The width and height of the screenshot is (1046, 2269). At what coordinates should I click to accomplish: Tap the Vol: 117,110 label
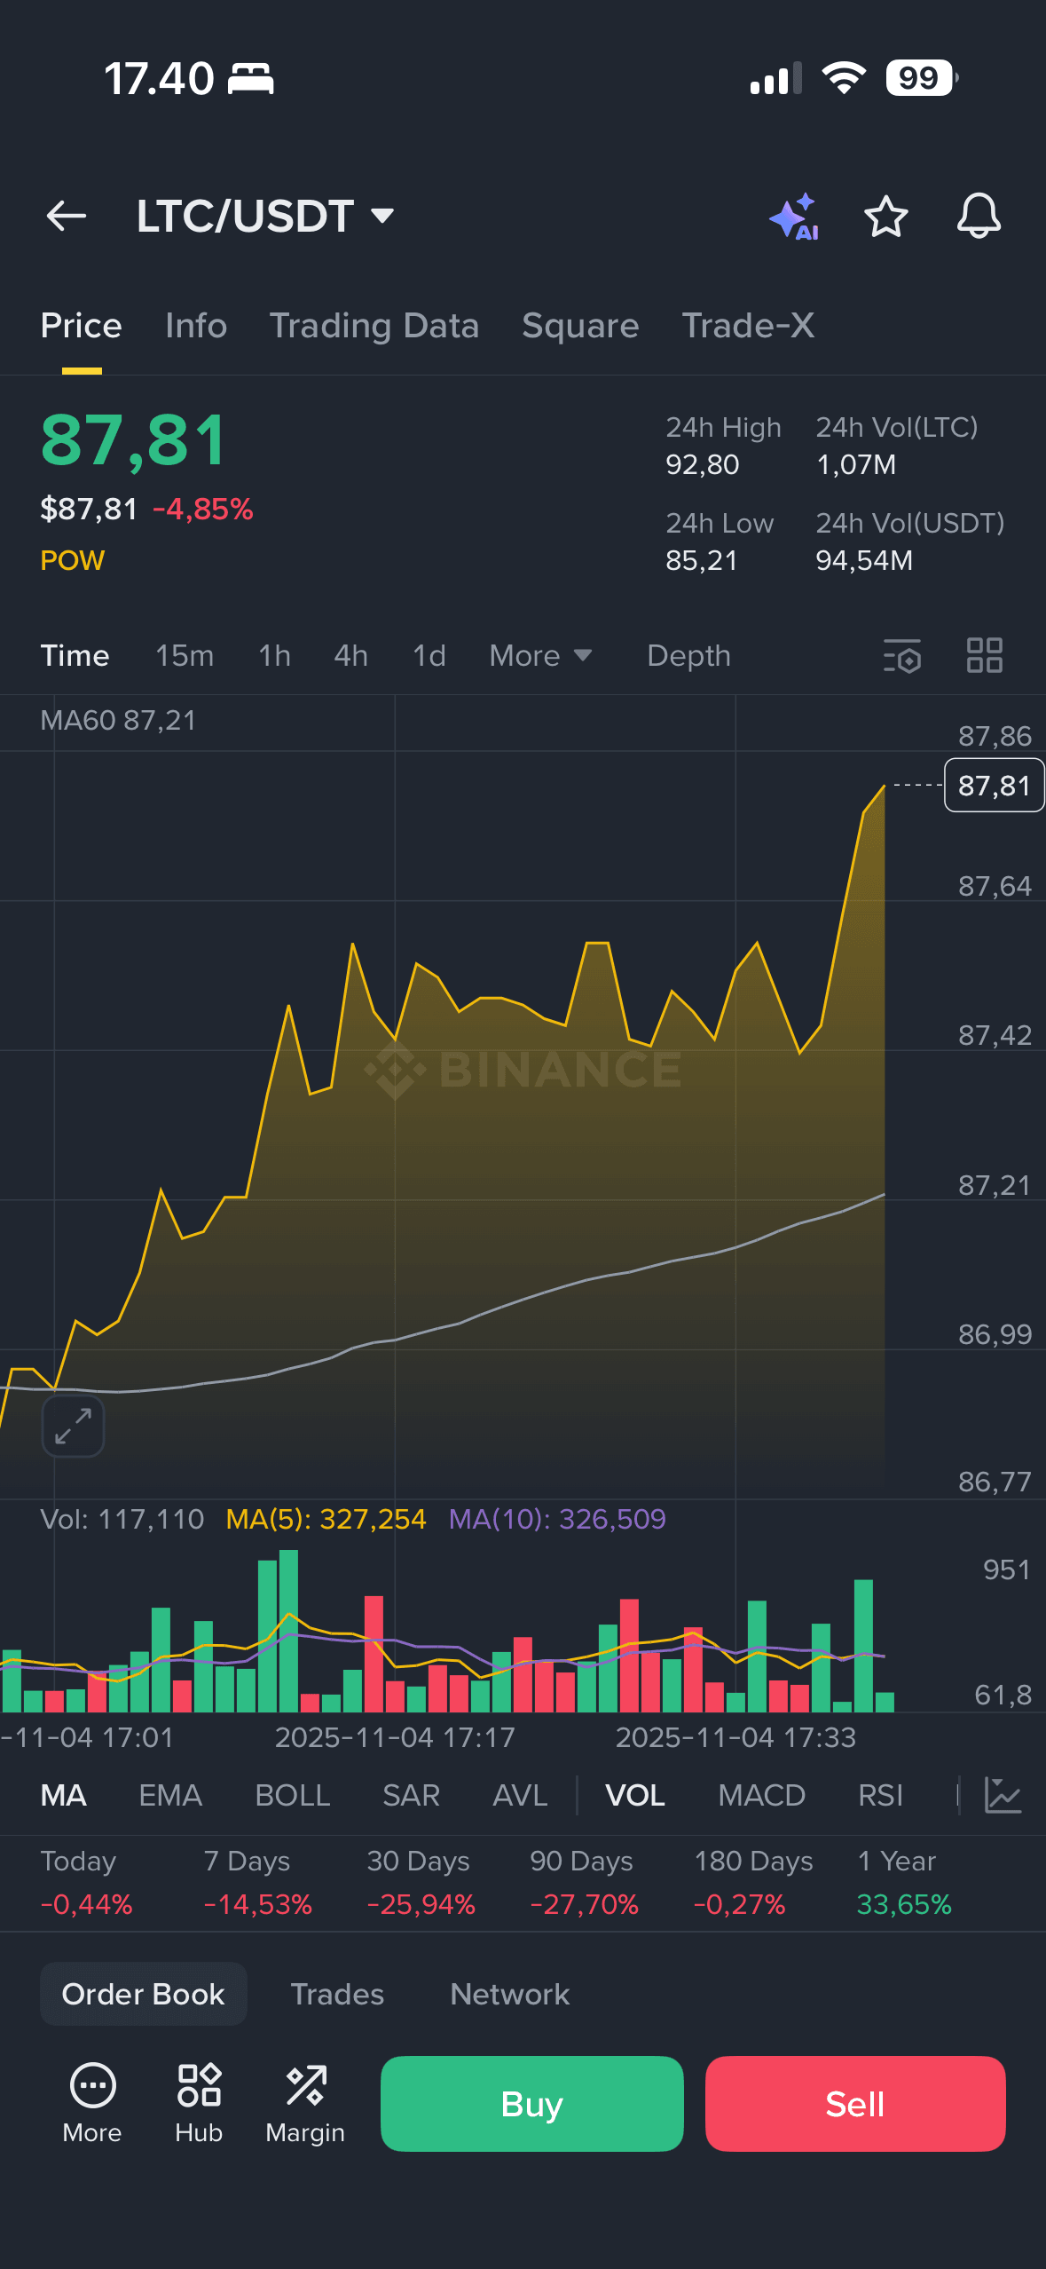coord(122,1519)
